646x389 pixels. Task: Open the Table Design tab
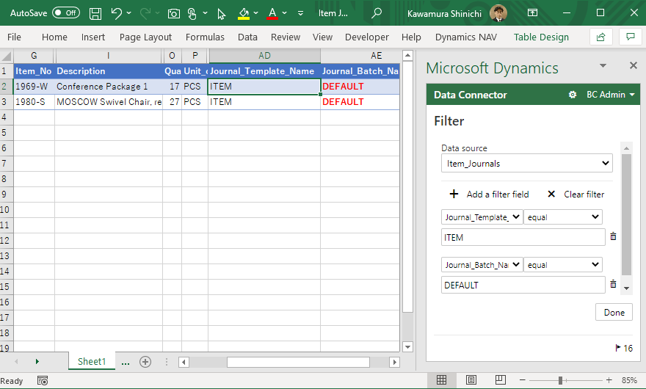tap(541, 37)
